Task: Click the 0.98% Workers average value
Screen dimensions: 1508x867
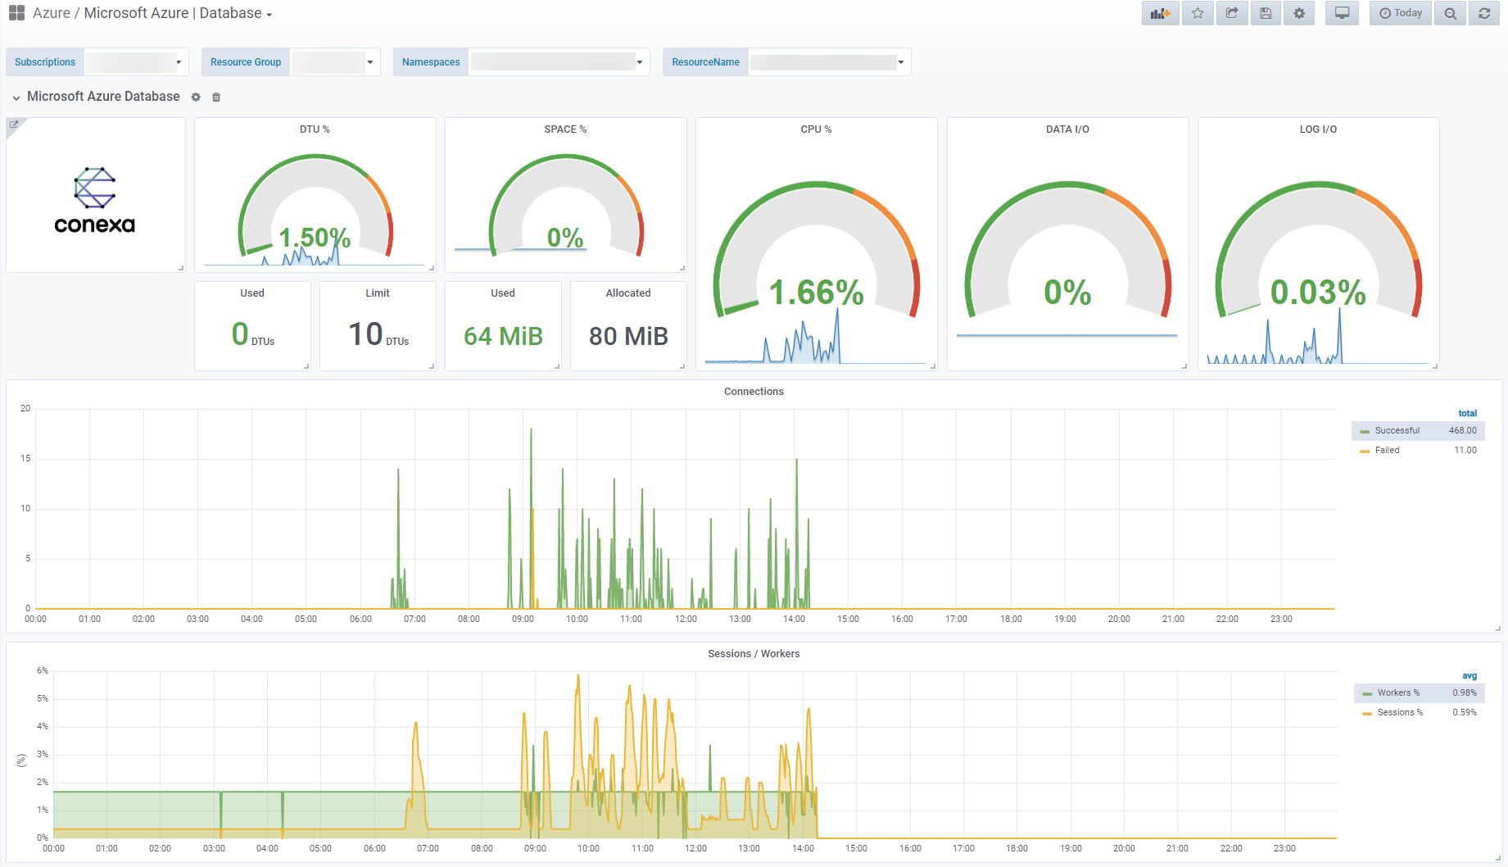Action: point(1465,693)
